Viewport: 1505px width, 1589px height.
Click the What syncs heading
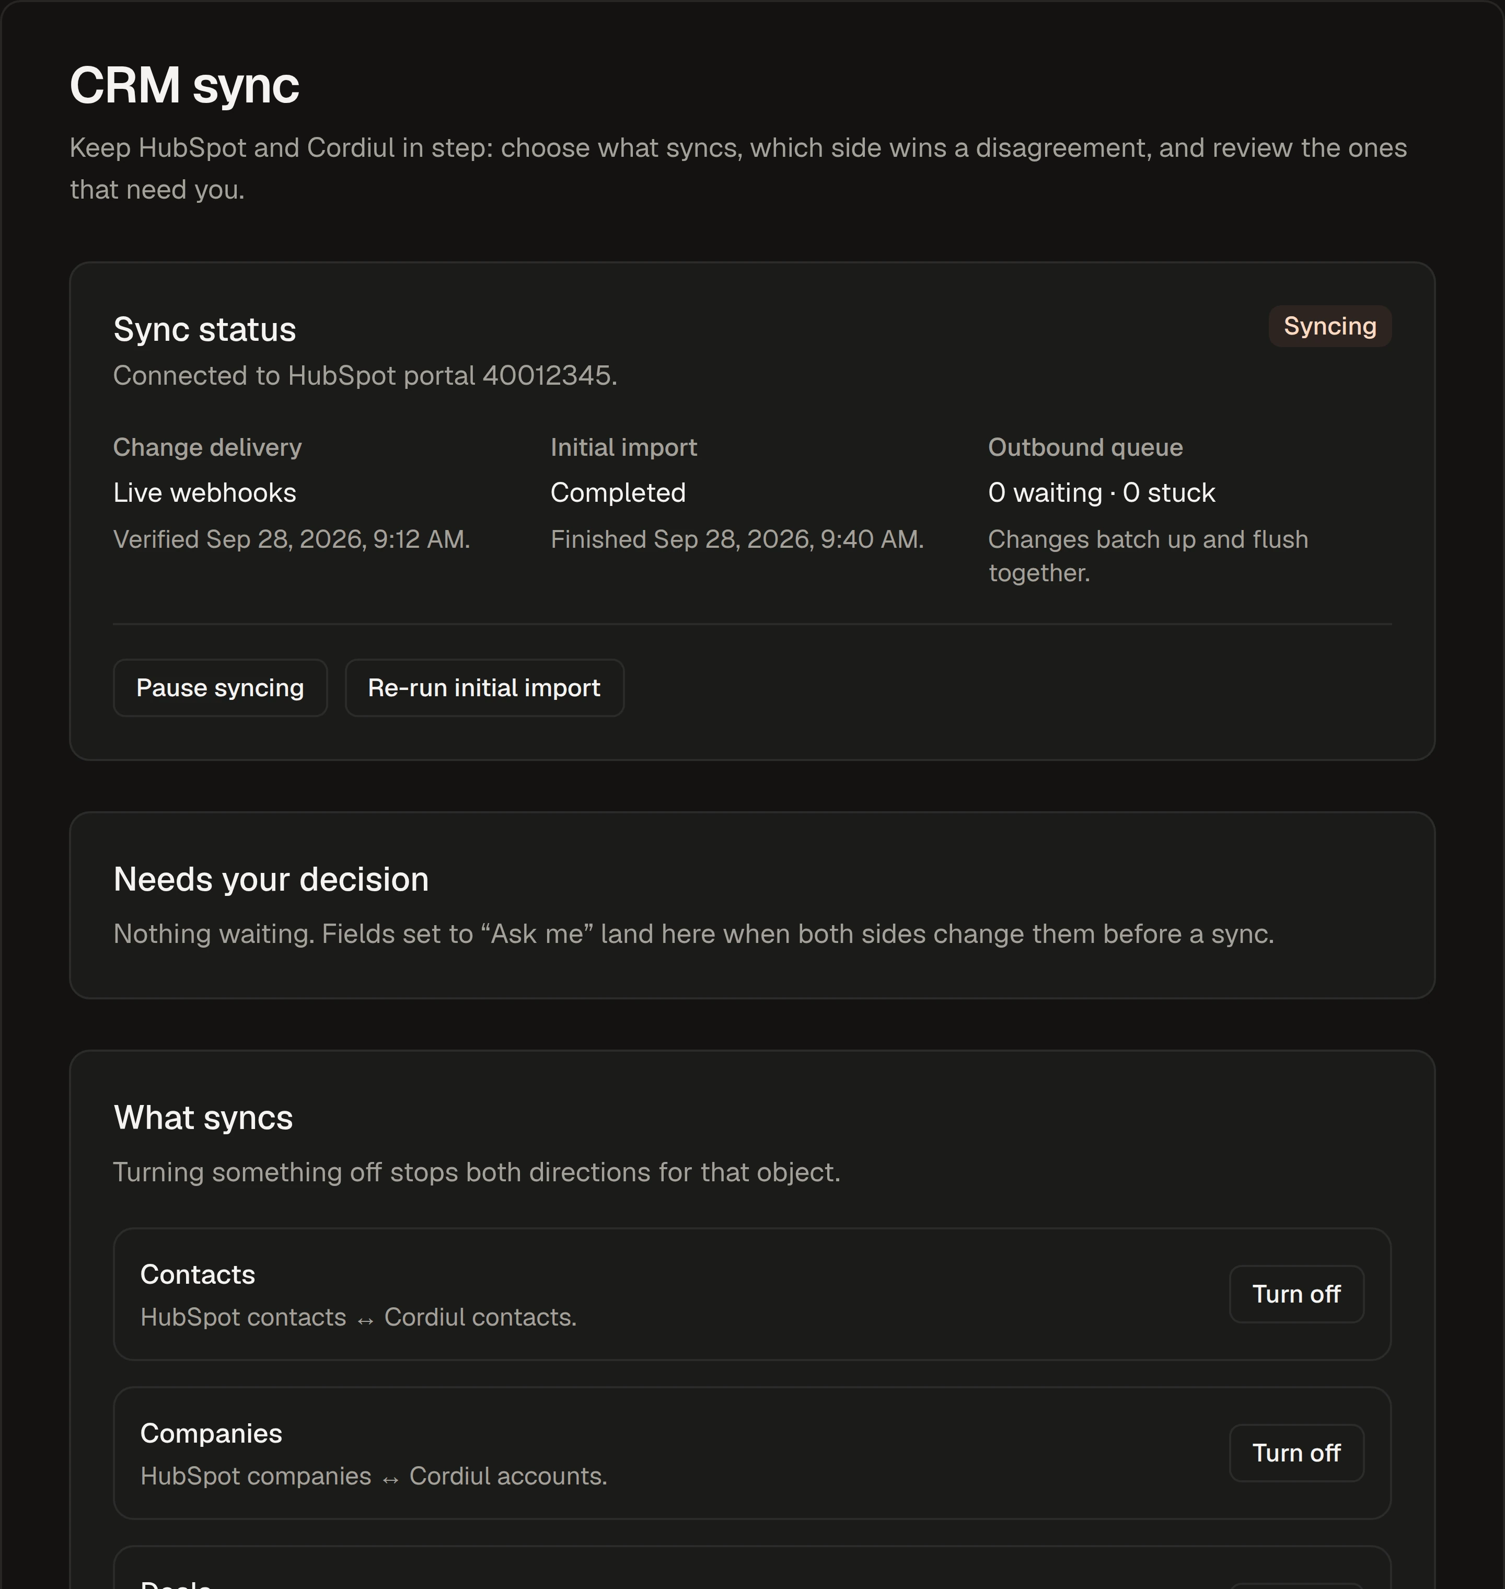[203, 1118]
